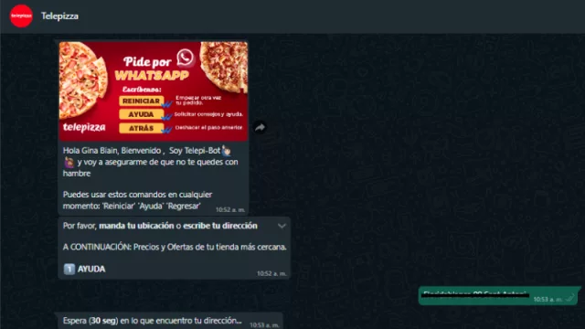585x329 pixels.
Task: Click the sent address message bubble
Action: coord(498,296)
